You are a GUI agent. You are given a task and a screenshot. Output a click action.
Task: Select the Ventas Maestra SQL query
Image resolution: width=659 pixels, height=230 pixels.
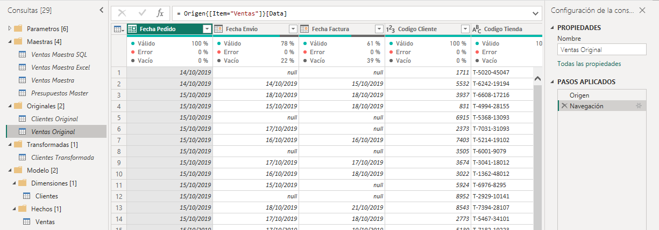59,54
